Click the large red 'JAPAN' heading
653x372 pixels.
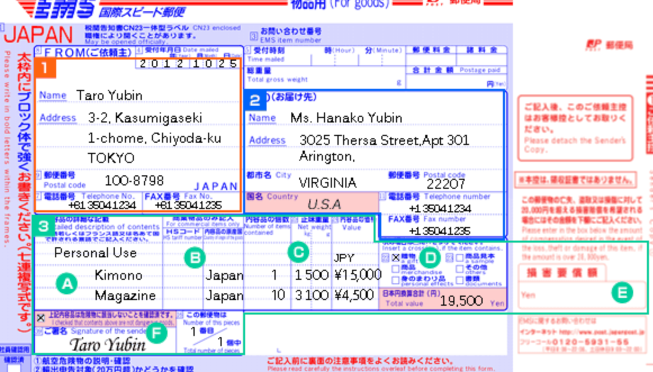[x=38, y=34]
